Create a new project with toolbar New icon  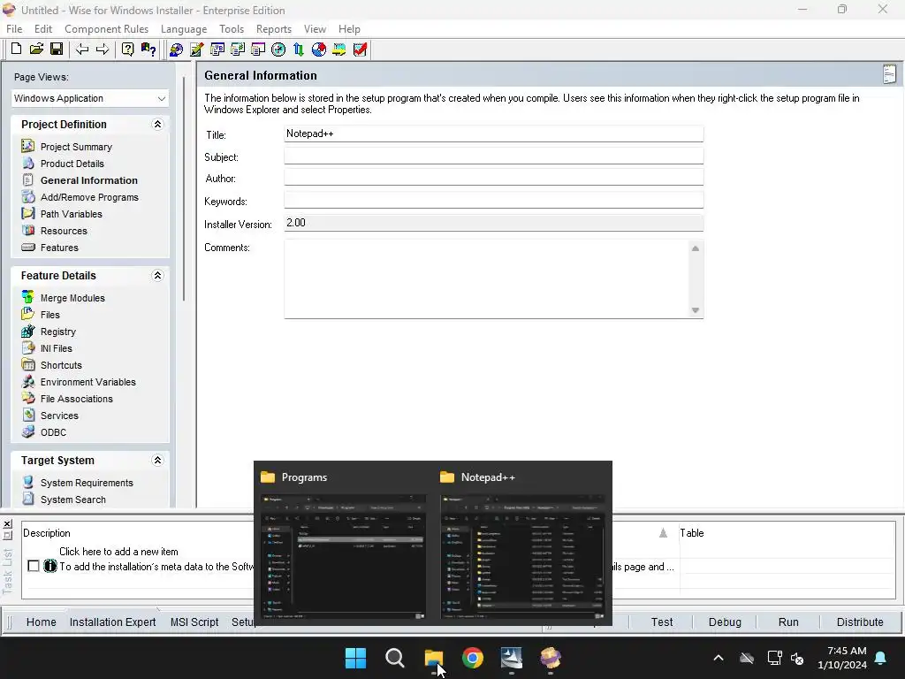tap(16, 50)
